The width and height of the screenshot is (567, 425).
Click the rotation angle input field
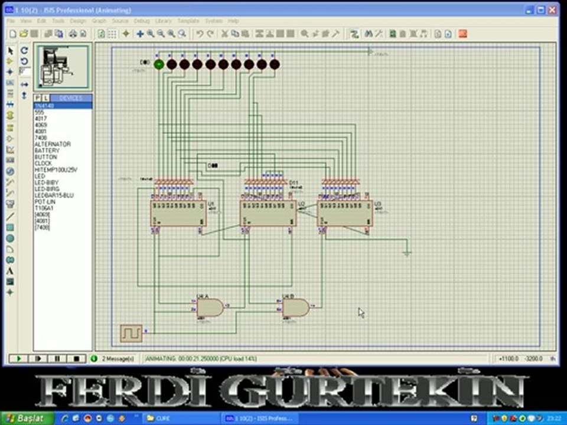pos(24,72)
